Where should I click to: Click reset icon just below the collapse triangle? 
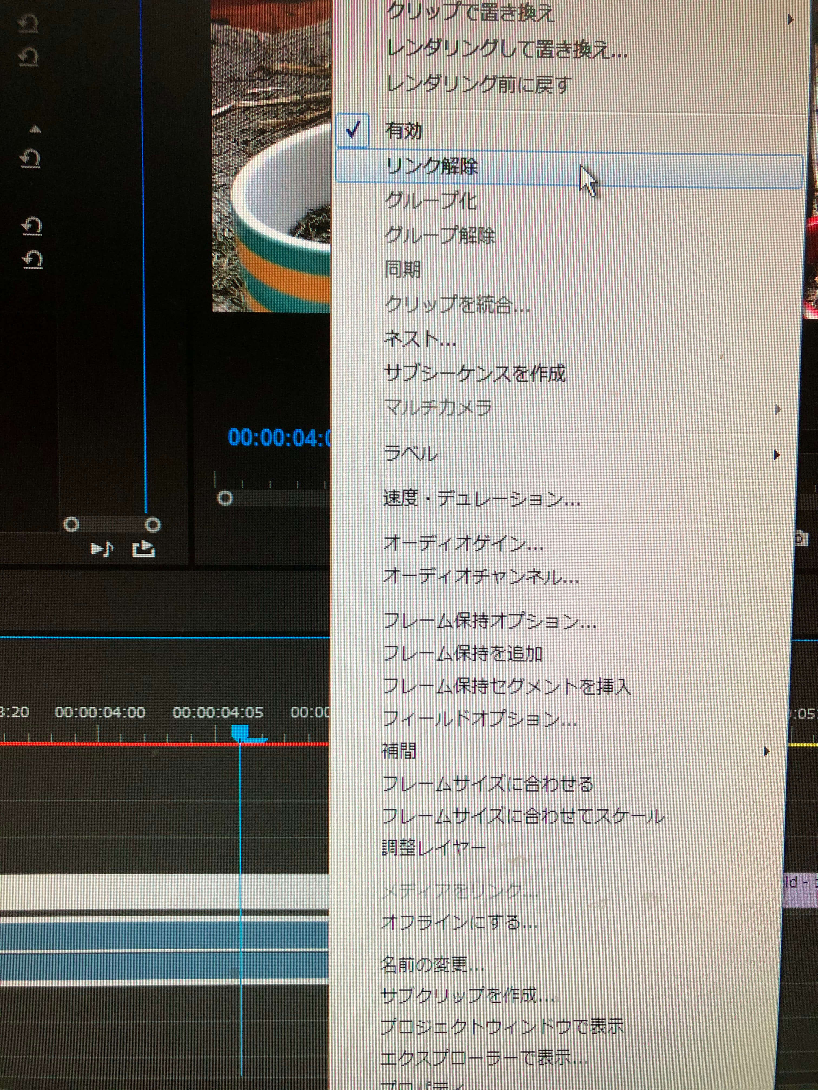pos(31,159)
